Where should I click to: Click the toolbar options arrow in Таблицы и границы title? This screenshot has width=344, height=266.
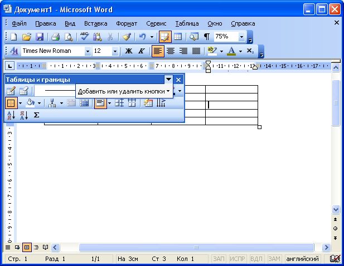168,80
